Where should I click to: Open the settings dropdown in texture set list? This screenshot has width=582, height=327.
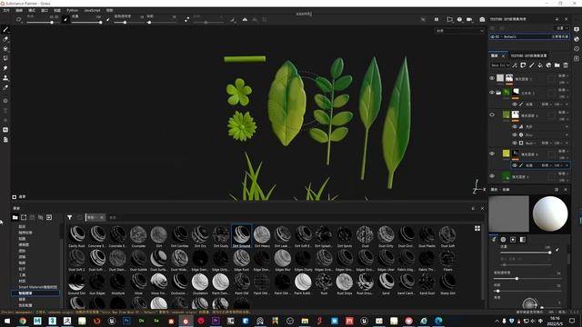562,28
